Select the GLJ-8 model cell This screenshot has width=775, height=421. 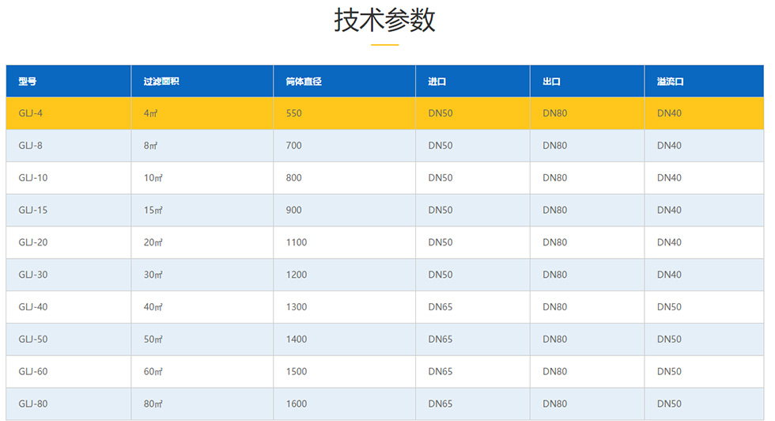(31, 146)
